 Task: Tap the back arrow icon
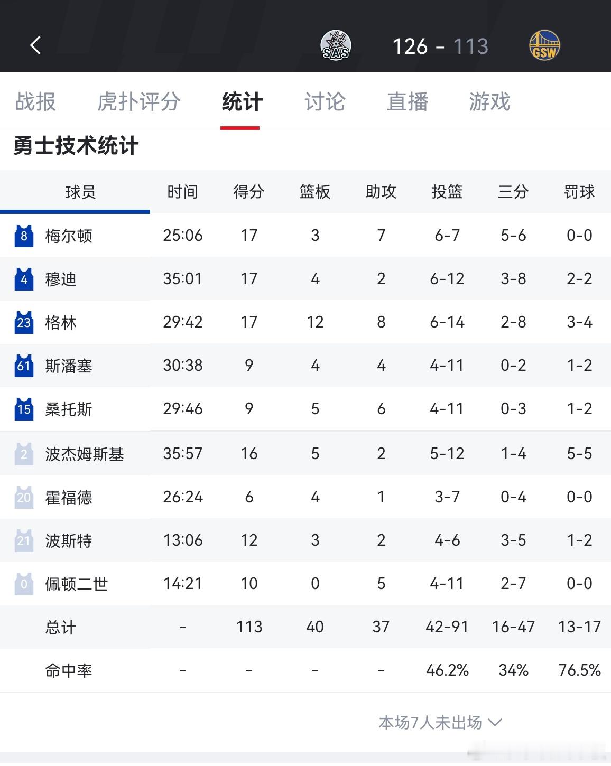pos(35,45)
